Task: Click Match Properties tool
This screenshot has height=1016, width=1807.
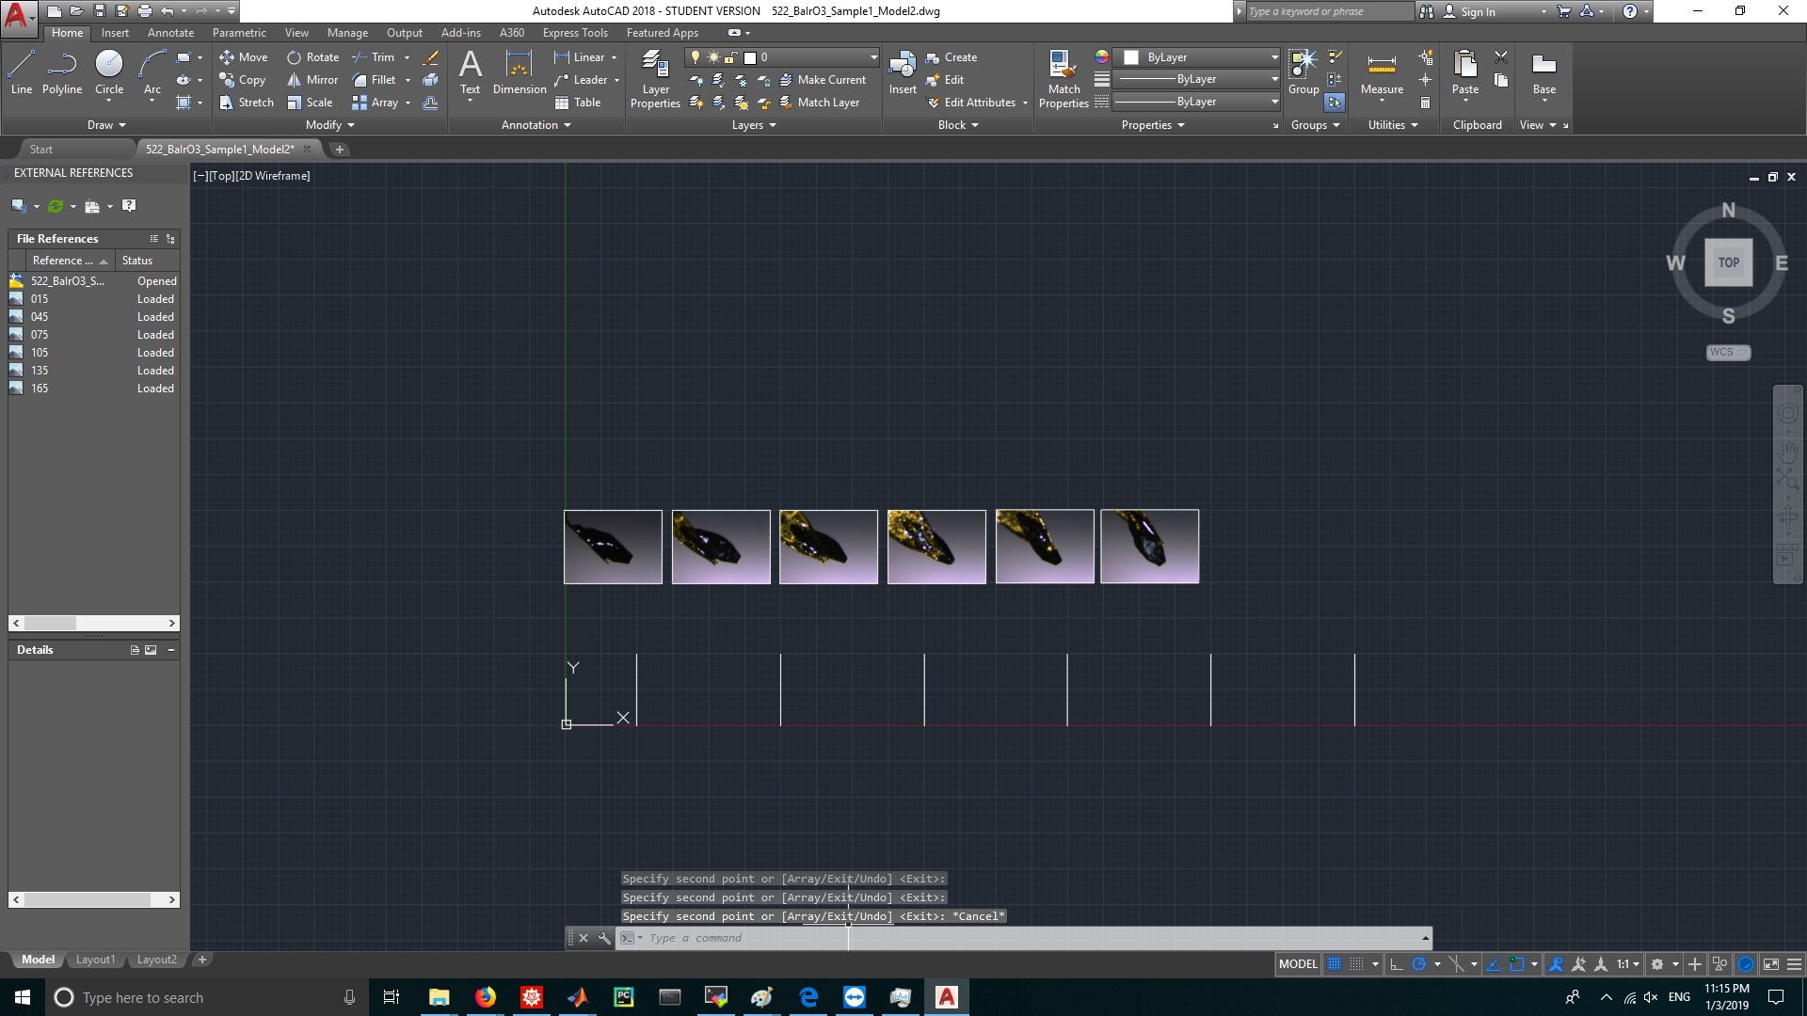Action: 1063,80
